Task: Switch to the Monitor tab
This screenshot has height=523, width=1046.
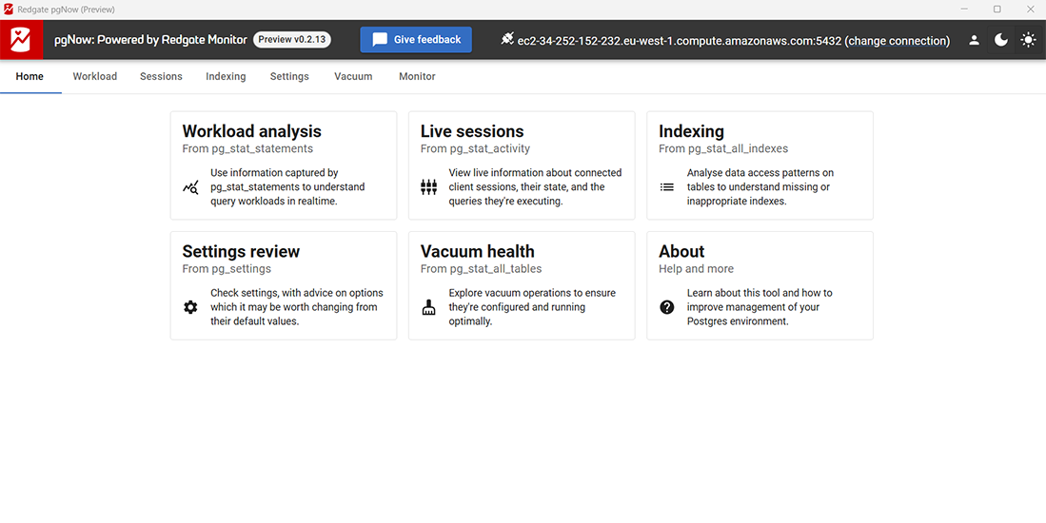Action: tap(417, 77)
